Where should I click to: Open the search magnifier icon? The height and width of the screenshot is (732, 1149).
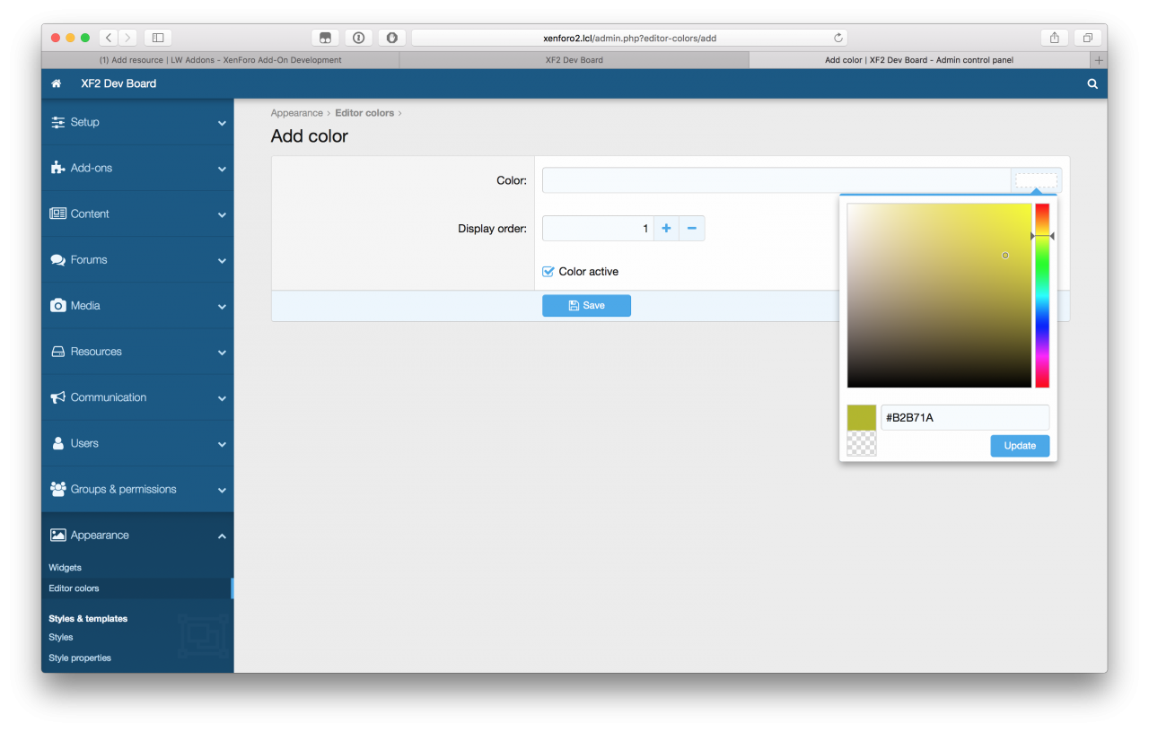[x=1092, y=83]
